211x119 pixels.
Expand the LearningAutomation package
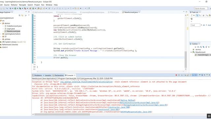pos(1,34)
